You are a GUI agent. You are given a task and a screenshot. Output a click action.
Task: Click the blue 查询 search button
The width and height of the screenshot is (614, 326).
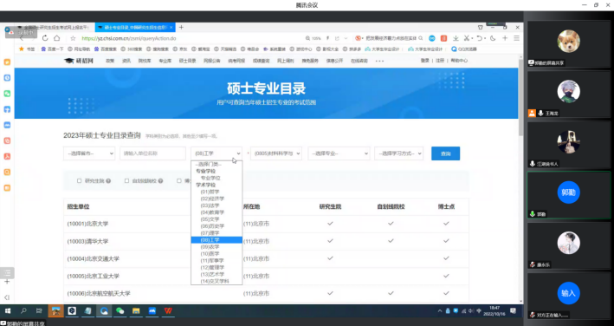[446, 153]
